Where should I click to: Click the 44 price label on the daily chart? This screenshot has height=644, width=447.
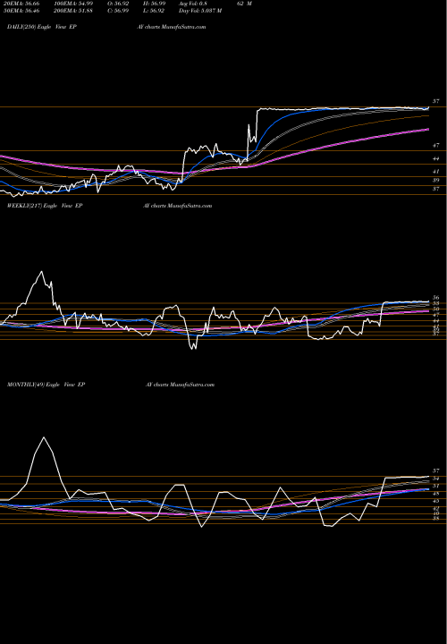point(436,158)
